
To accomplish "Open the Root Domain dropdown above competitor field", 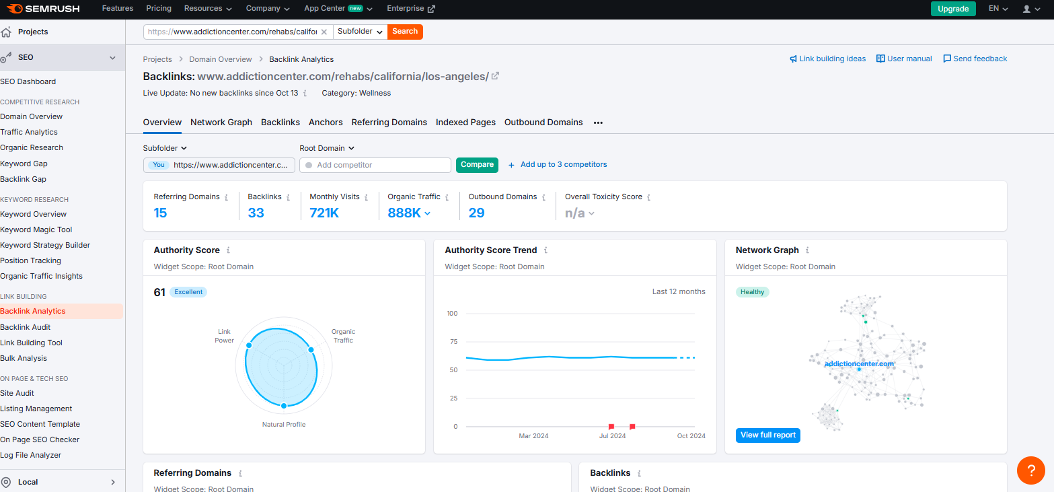I will pyautogui.click(x=327, y=148).
